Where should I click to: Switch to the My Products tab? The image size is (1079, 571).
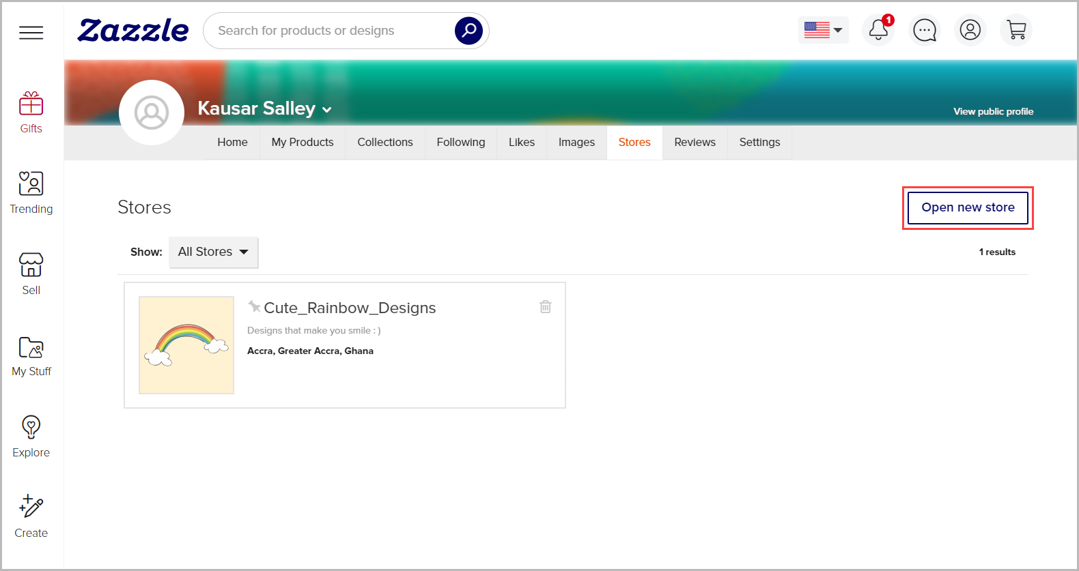303,143
